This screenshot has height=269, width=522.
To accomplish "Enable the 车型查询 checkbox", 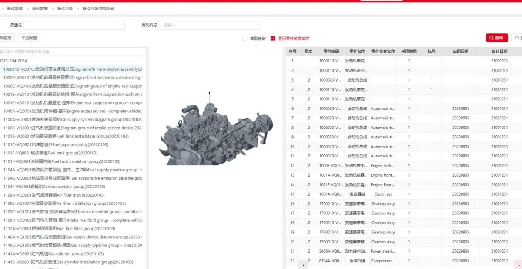I will click(244, 39).
